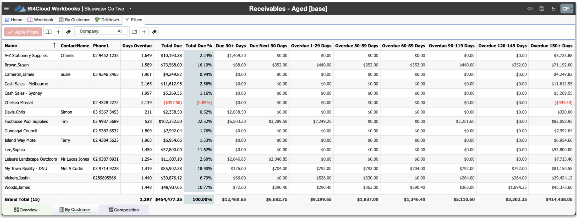Select the Lee,Sophia customer name
The width and height of the screenshot is (579, 220).
pos(15,150)
